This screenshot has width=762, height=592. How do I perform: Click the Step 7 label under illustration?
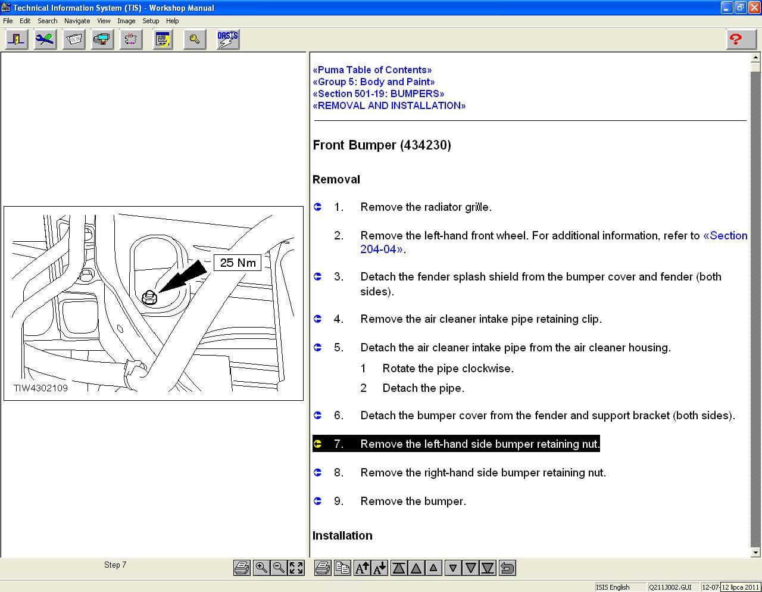pos(115,565)
